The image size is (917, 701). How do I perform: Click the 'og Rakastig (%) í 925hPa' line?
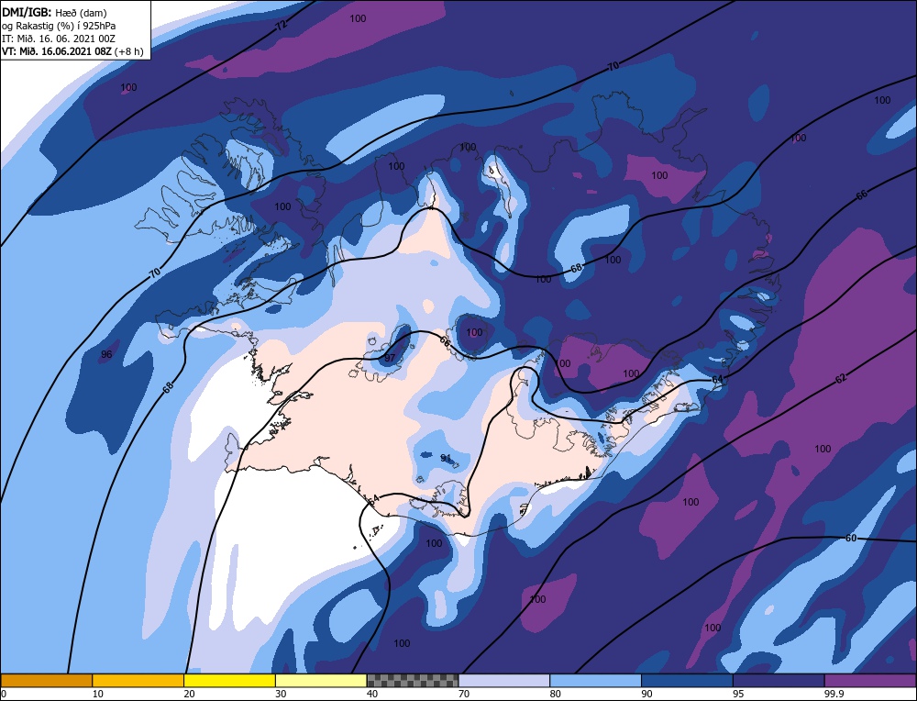click(59, 26)
